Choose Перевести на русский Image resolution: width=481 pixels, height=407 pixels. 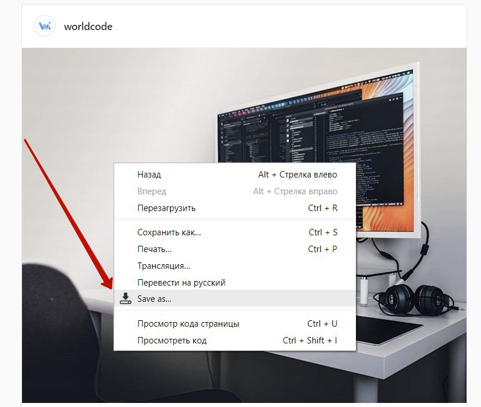coord(234,282)
